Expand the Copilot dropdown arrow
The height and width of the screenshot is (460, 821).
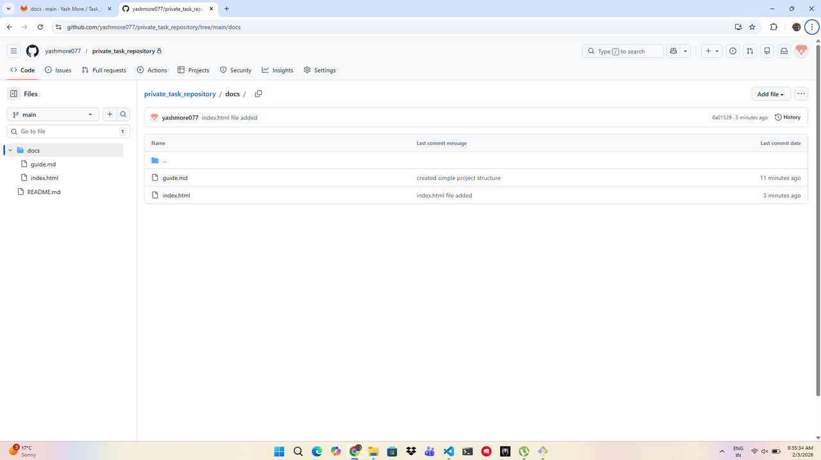[x=686, y=51]
